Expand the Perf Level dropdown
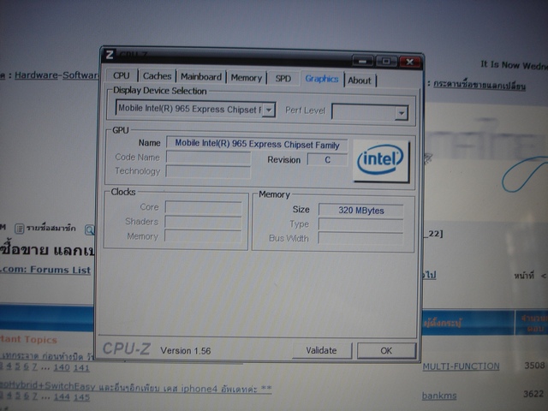Viewport: 548px width, 411px height. pos(401,112)
